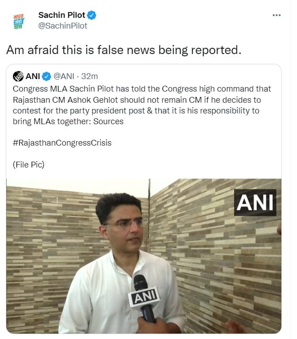Click the "(File Pic)" caption text
This screenshot has width=297, height=339.
29,164
